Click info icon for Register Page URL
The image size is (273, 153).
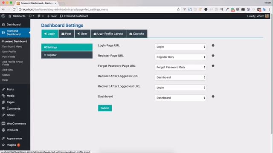point(213,56)
